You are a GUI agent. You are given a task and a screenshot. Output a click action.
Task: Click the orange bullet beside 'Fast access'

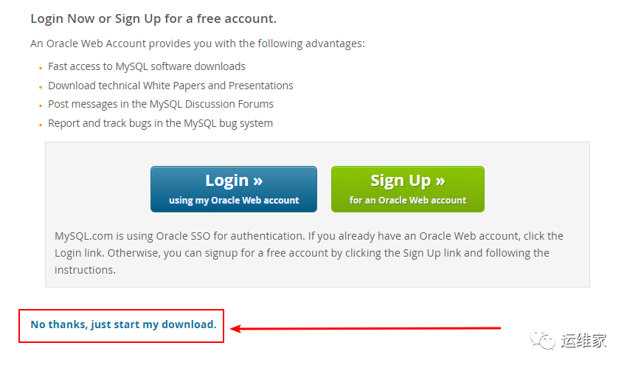click(x=40, y=68)
